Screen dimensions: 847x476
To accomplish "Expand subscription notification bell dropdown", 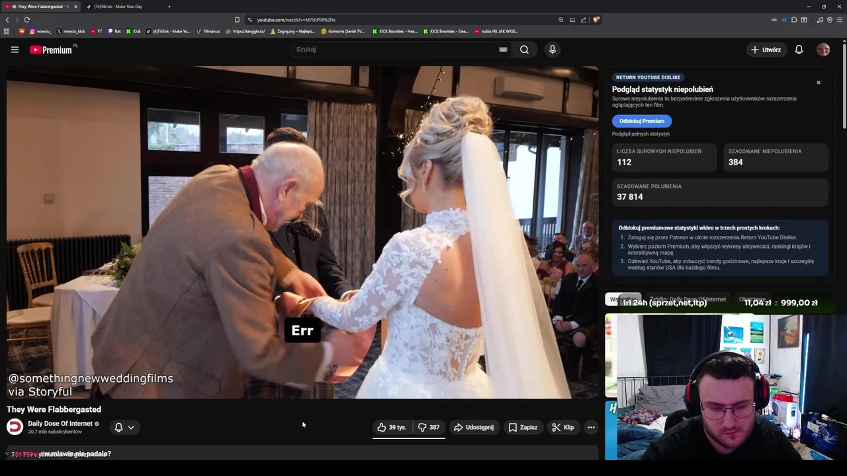I will point(124,427).
